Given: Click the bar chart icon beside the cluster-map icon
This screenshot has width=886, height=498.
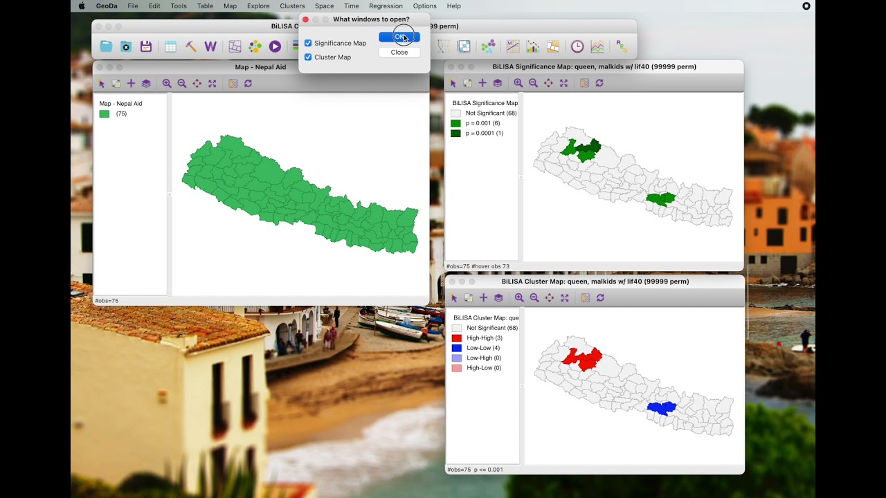Looking at the screenshot, I should click(x=533, y=46).
